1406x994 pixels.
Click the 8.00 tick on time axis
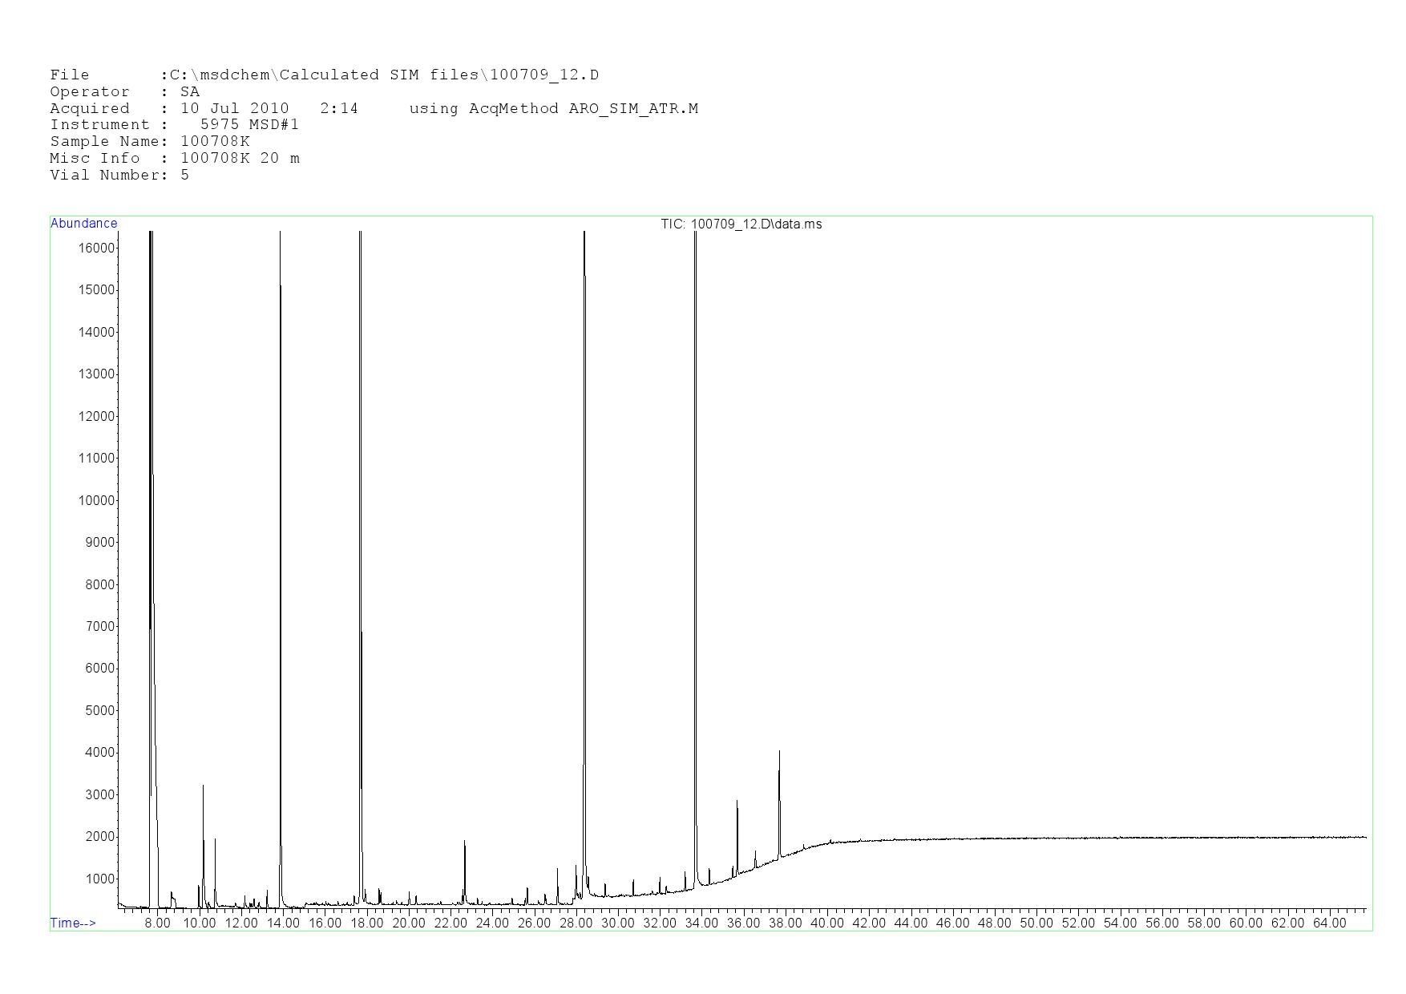point(157,923)
